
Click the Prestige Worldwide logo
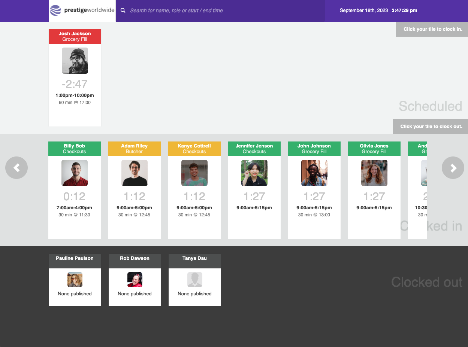[x=82, y=10]
